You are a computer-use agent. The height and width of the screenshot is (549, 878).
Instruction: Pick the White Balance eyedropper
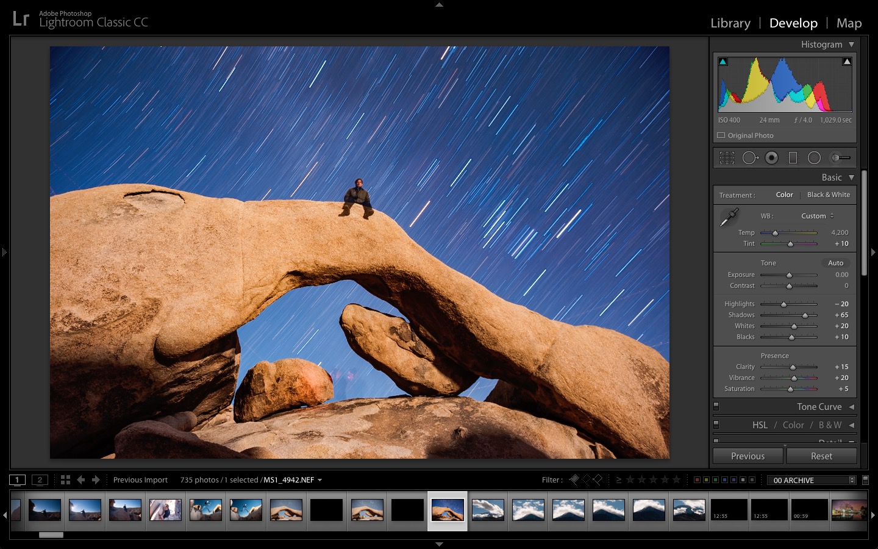730,217
